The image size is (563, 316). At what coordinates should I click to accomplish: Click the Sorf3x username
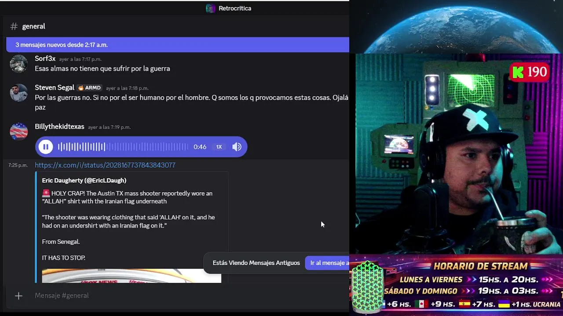45,59
